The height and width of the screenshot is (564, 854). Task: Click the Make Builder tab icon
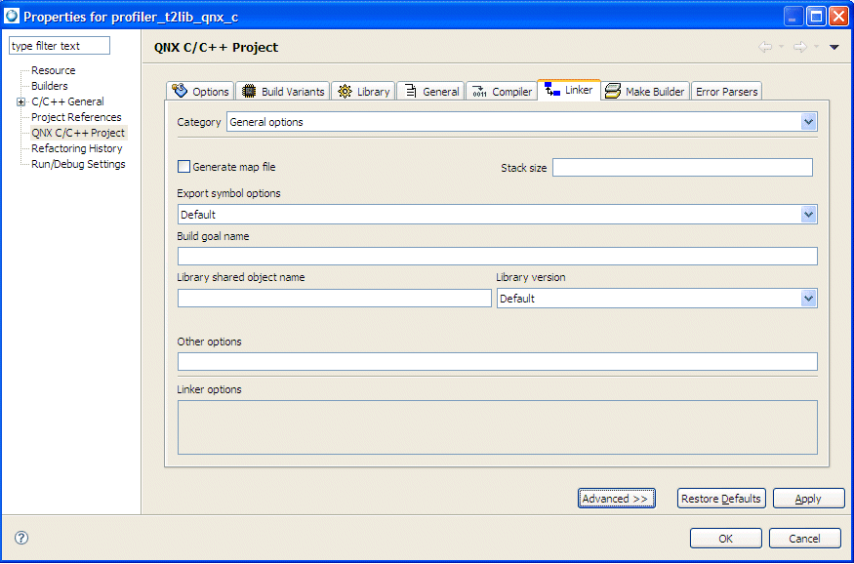coord(613,91)
